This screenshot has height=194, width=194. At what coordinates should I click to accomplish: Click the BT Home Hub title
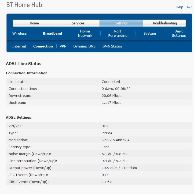click(x=24, y=5)
